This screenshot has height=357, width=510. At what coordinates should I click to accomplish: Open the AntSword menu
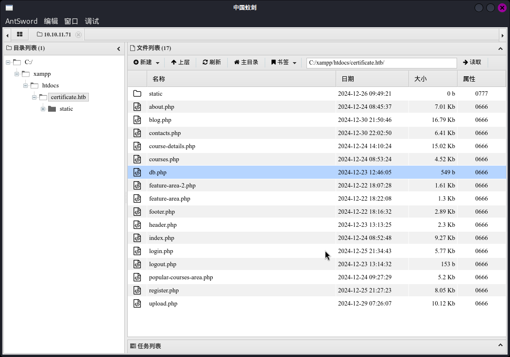[21, 21]
